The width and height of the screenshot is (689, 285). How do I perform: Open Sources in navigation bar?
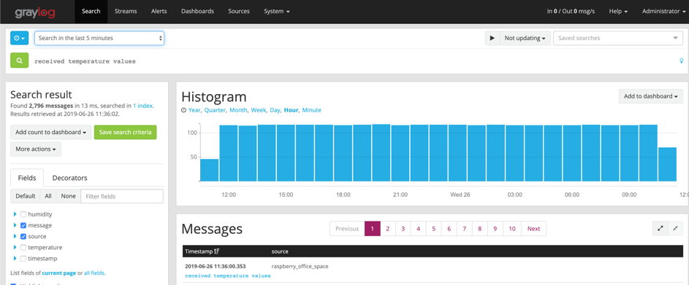239,12
